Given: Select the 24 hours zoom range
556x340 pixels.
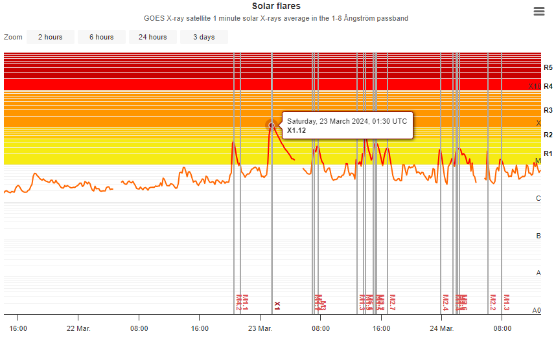Looking at the screenshot, I should coord(152,37).
